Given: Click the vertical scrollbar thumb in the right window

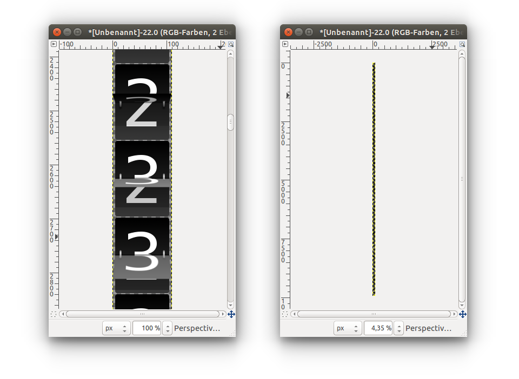Looking at the screenshot, I should point(462,179).
